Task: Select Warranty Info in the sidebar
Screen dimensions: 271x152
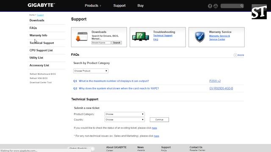Action: pos(39,35)
